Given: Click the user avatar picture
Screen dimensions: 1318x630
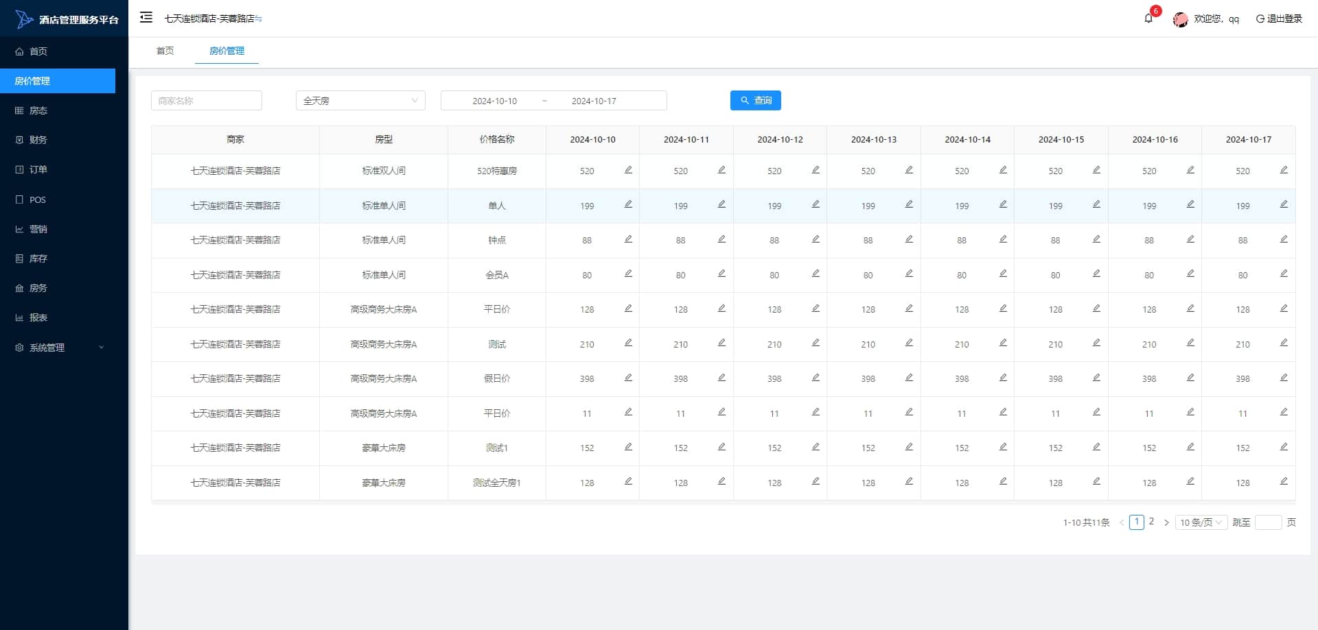Looking at the screenshot, I should click(x=1181, y=19).
